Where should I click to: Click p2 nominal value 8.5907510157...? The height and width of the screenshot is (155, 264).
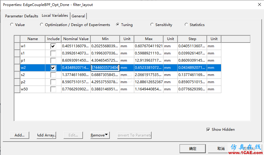click(76, 82)
